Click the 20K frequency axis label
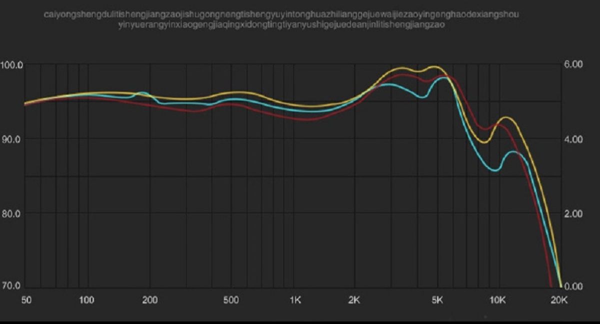600x324 pixels. coord(558,300)
